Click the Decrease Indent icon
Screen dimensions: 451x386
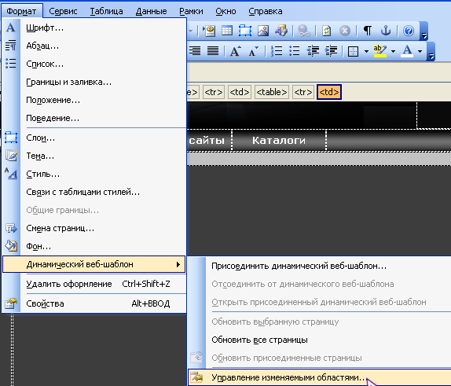point(313,51)
